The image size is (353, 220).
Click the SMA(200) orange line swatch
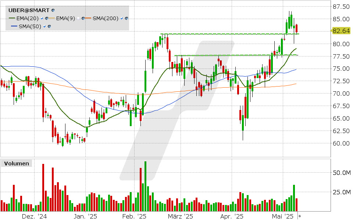click(88, 18)
